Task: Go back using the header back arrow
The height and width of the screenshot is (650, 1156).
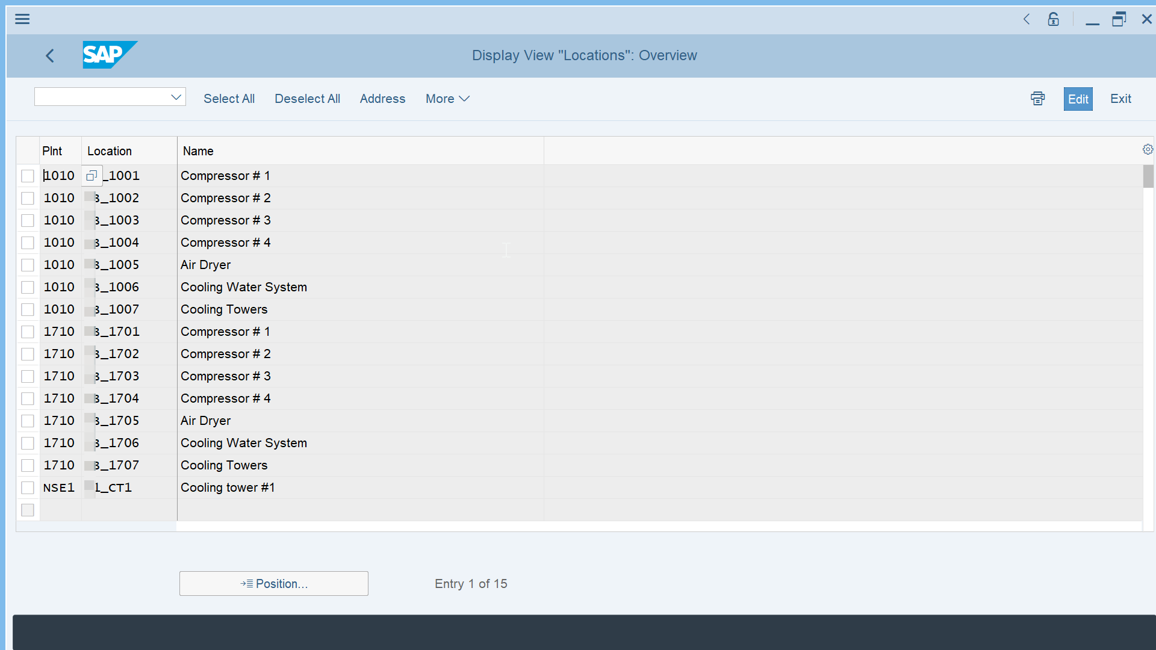Action: pyautogui.click(x=50, y=55)
